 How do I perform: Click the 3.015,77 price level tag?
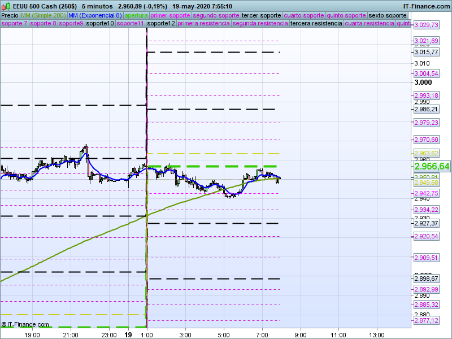426,52
